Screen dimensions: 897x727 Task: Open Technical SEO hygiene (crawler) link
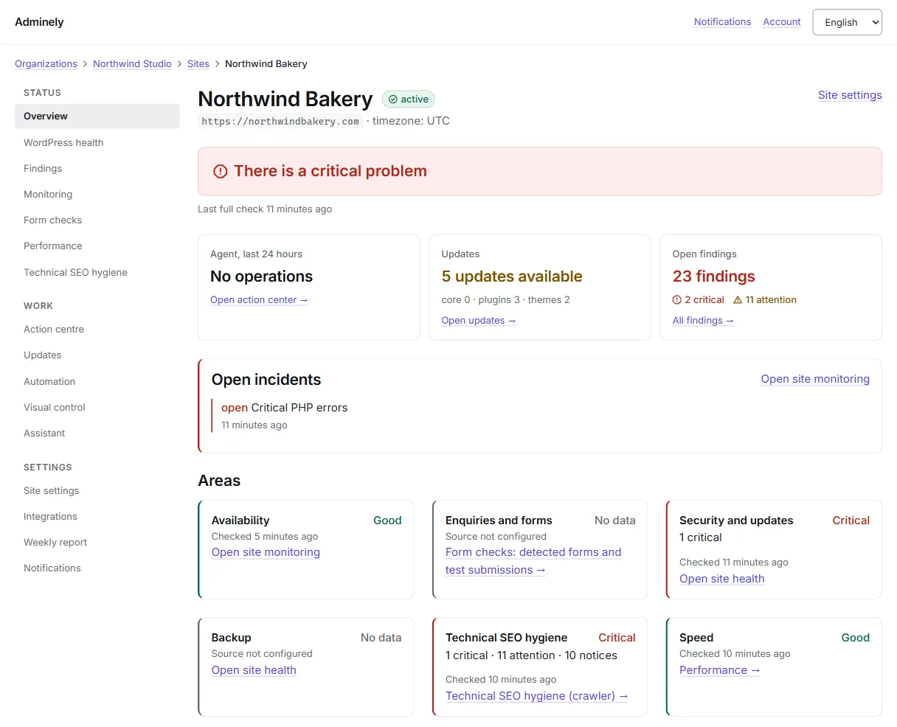click(x=537, y=696)
